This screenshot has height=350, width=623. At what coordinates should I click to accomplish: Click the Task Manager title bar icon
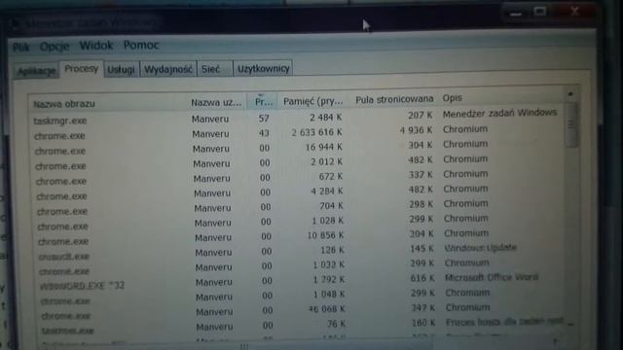16,24
